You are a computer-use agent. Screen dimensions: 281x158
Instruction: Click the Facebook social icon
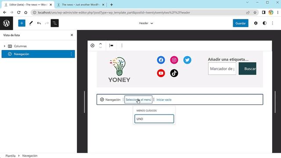click(161, 60)
